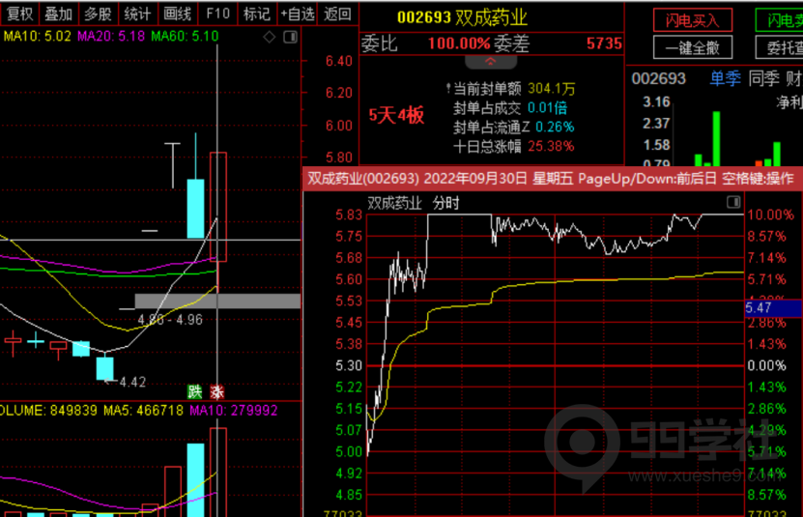Click the 当前封单额 304.1万 value
803x517 pixels.
[552, 89]
